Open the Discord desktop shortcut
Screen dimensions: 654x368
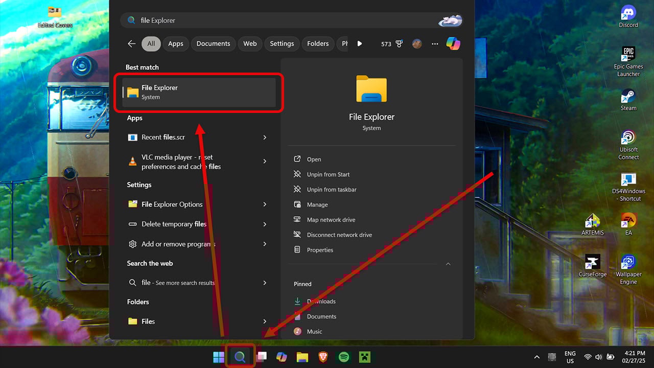[x=628, y=16]
